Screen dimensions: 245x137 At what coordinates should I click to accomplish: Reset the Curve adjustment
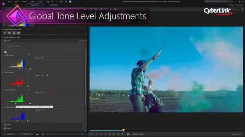[83, 124]
